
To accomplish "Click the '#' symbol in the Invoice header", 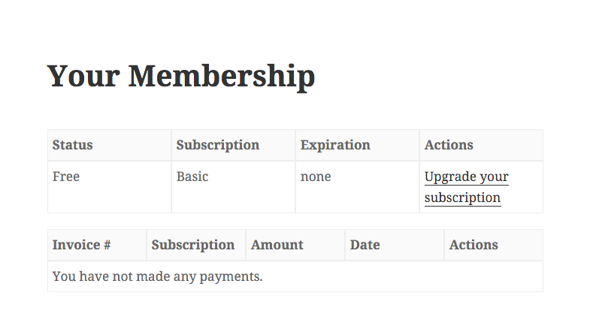I will pos(107,245).
